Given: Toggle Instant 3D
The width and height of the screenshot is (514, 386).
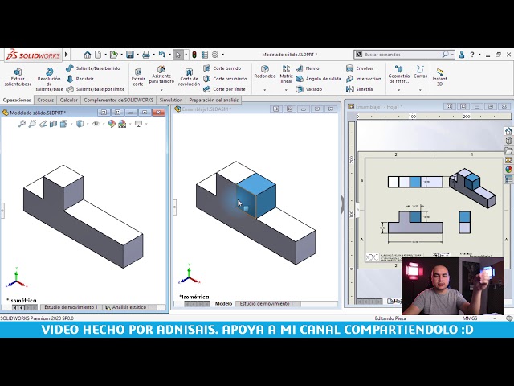Looking at the screenshot, I should pyautogui.click(x=439, y=77).
